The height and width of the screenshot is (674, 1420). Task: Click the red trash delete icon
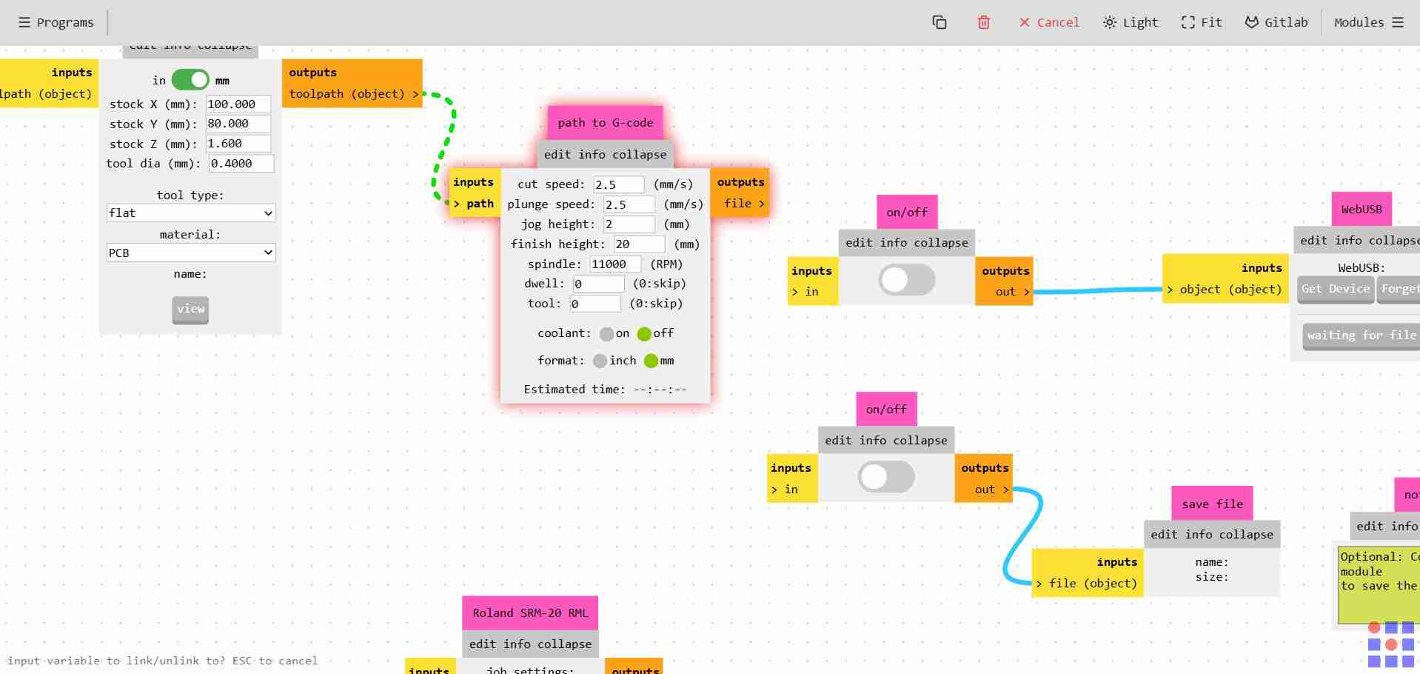(984, 22)
